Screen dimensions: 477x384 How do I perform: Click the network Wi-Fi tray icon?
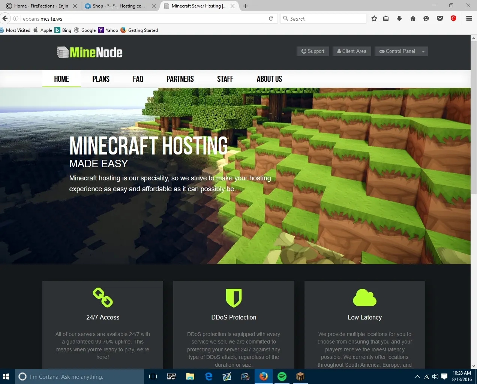(427, 376)
